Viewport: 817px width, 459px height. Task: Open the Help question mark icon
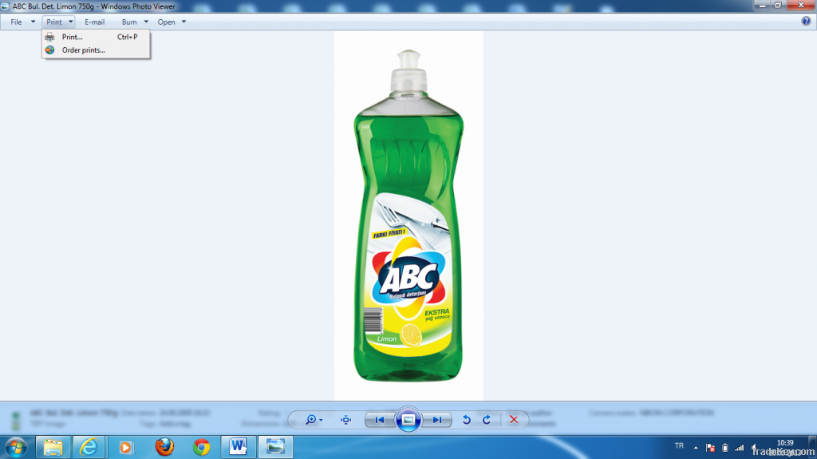point(806,22)
